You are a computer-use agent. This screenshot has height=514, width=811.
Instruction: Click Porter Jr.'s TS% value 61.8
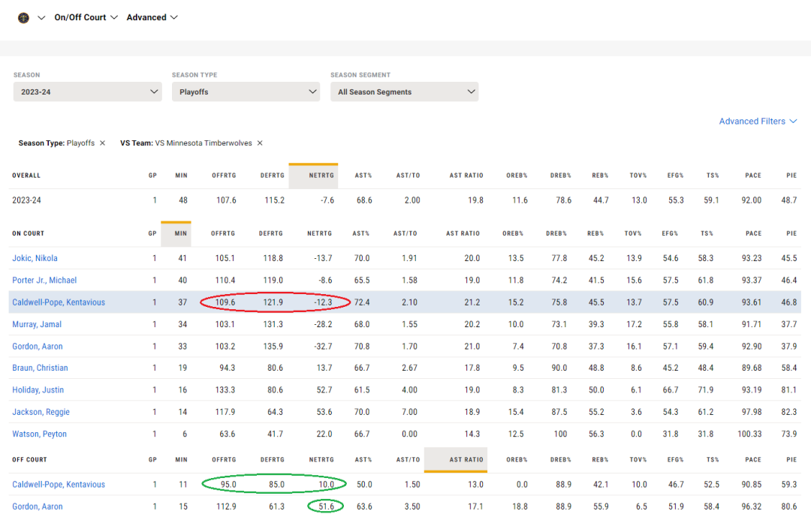point(705,280)
